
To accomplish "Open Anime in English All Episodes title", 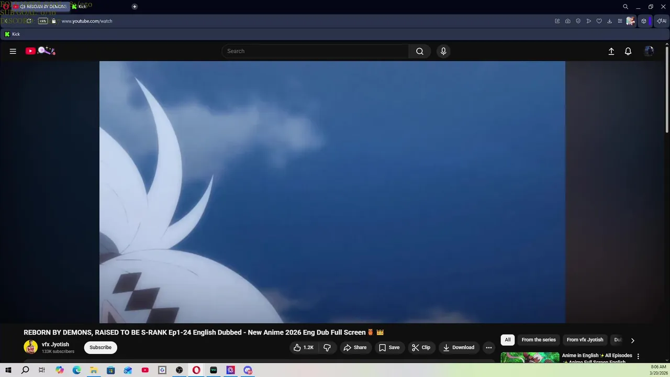I will [x=597, y=358].
